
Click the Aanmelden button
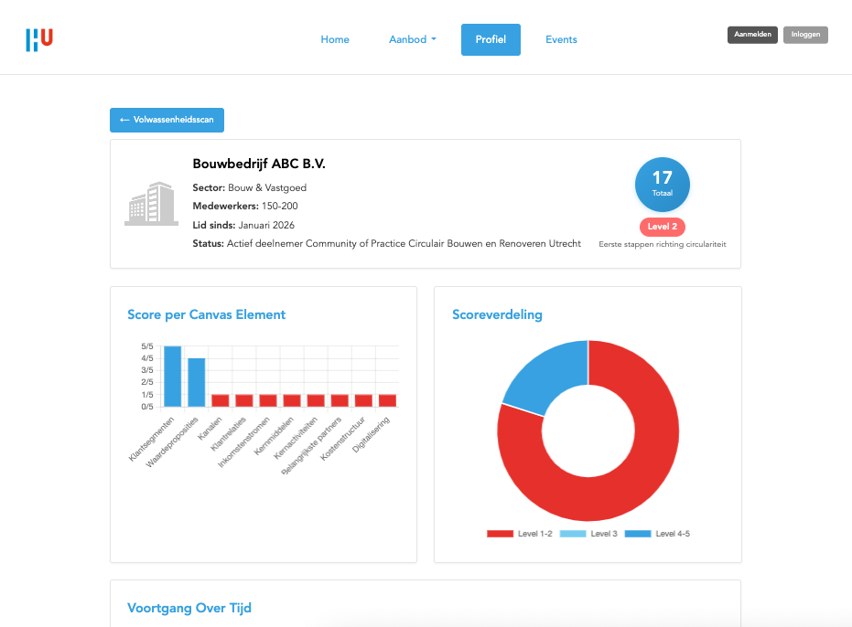pyautogui.click(x=752, y=35)
